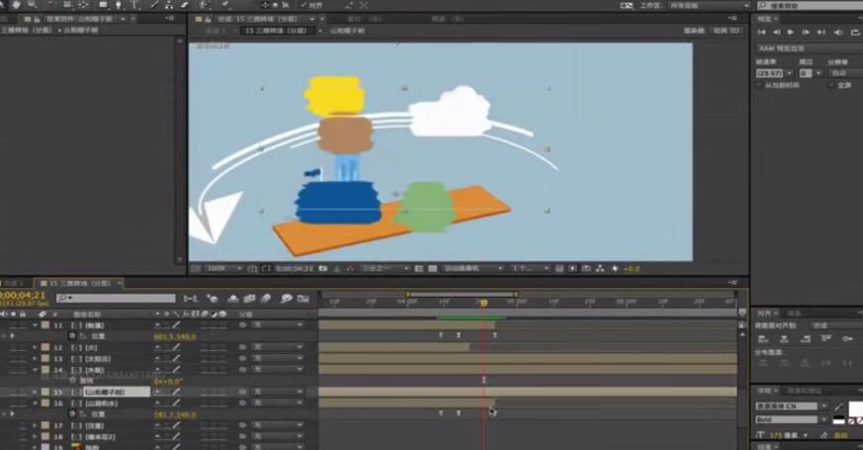863x450 pixels.
Task: Select the Type (T) tool
Action: tap(133, 5)
